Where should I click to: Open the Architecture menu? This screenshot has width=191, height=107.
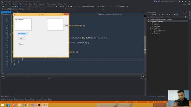[42, 4]
